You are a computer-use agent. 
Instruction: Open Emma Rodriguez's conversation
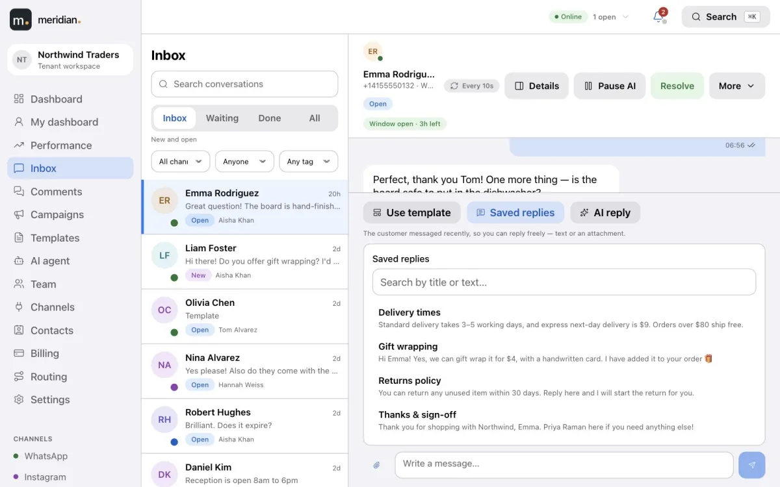[x=244, y=207]
